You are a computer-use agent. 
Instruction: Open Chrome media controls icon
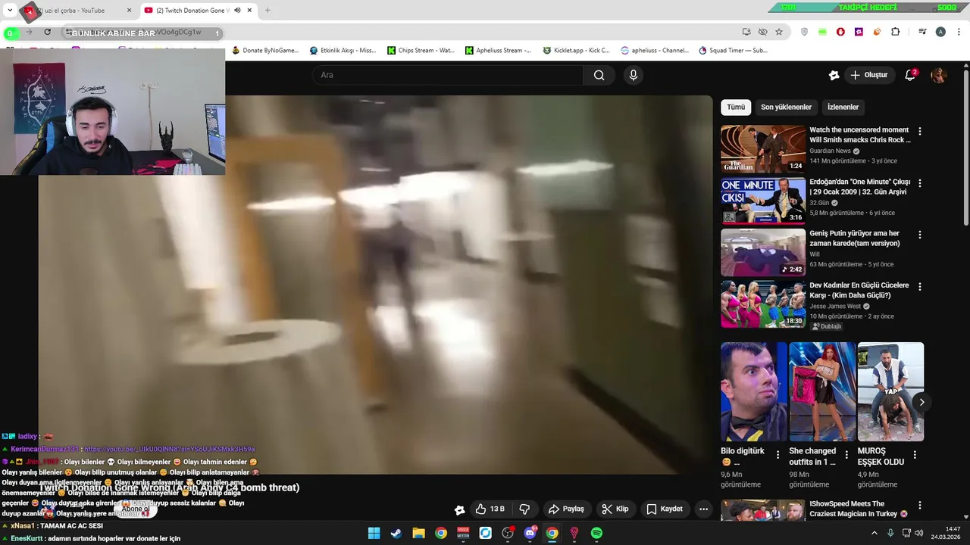[x=922, y=32]
